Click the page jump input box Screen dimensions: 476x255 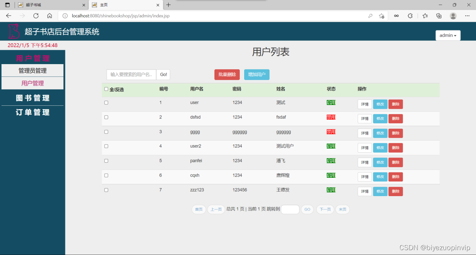pos(290,209)
